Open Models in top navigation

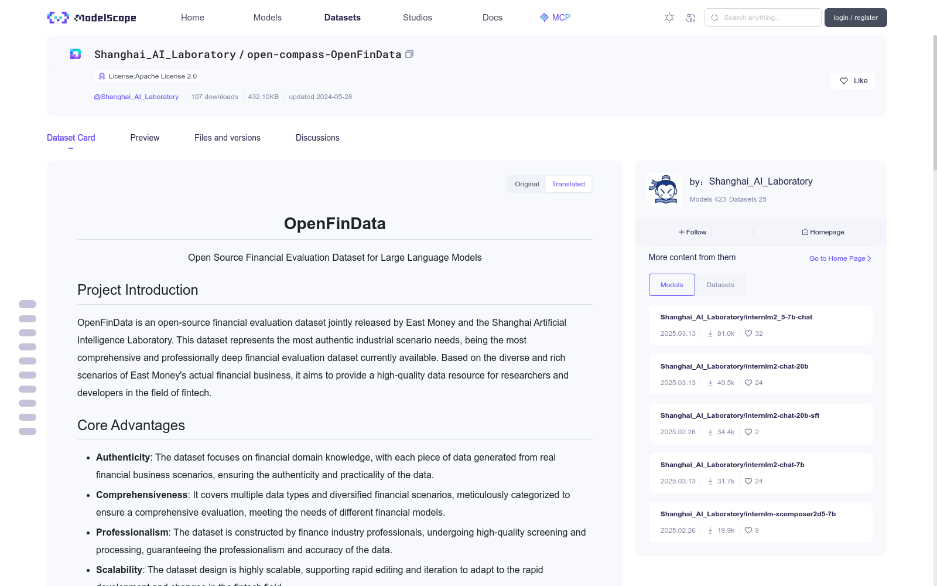pyautogui.click(x=268, y=18)
